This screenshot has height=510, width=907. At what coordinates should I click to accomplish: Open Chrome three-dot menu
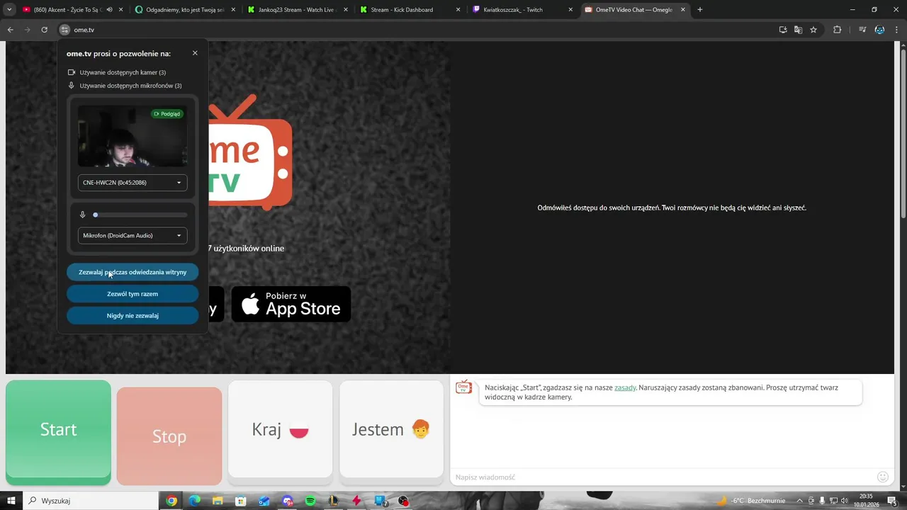click(x=896, y=30)
